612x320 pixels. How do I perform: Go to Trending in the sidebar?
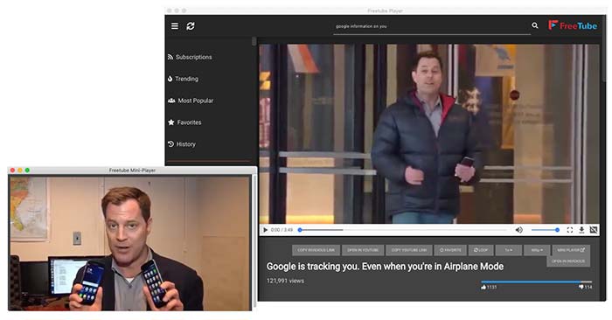click(x=183, y=79)
